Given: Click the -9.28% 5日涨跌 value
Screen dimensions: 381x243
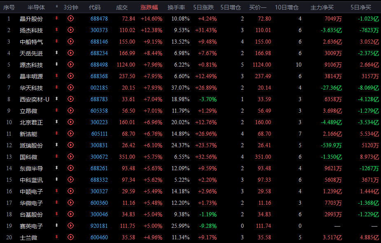Looking at the screenshot, I should click(x=208, y=226).
